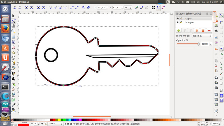Toggle visibility of the imagen layer
Viewport: 224px width, 126px height.
tap(178, 22)
